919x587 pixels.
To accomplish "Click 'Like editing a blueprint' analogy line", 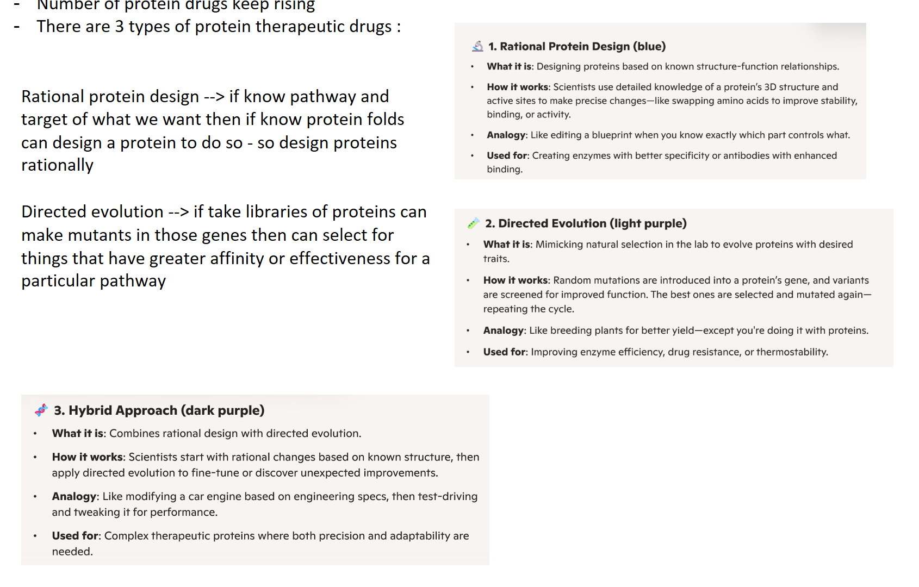I will coord(668,135).
